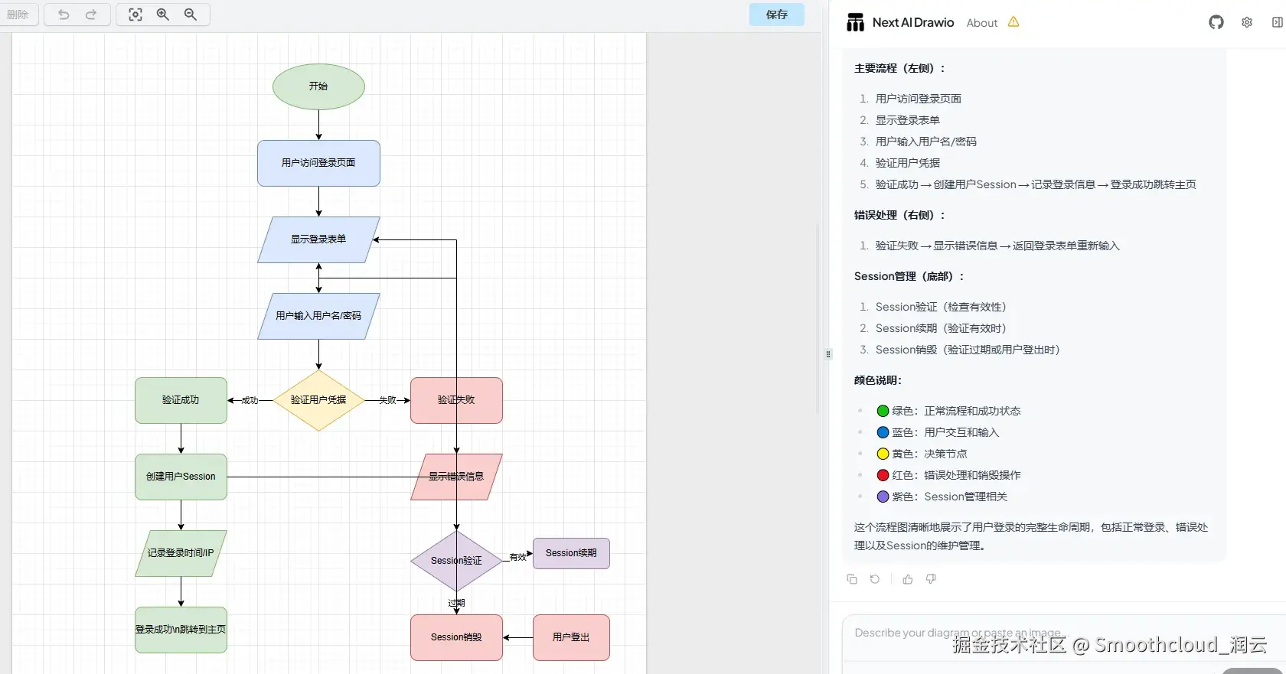Select the Session验证 purple diamond
The width and height of the screenshot is (1286, 674).
456,561
